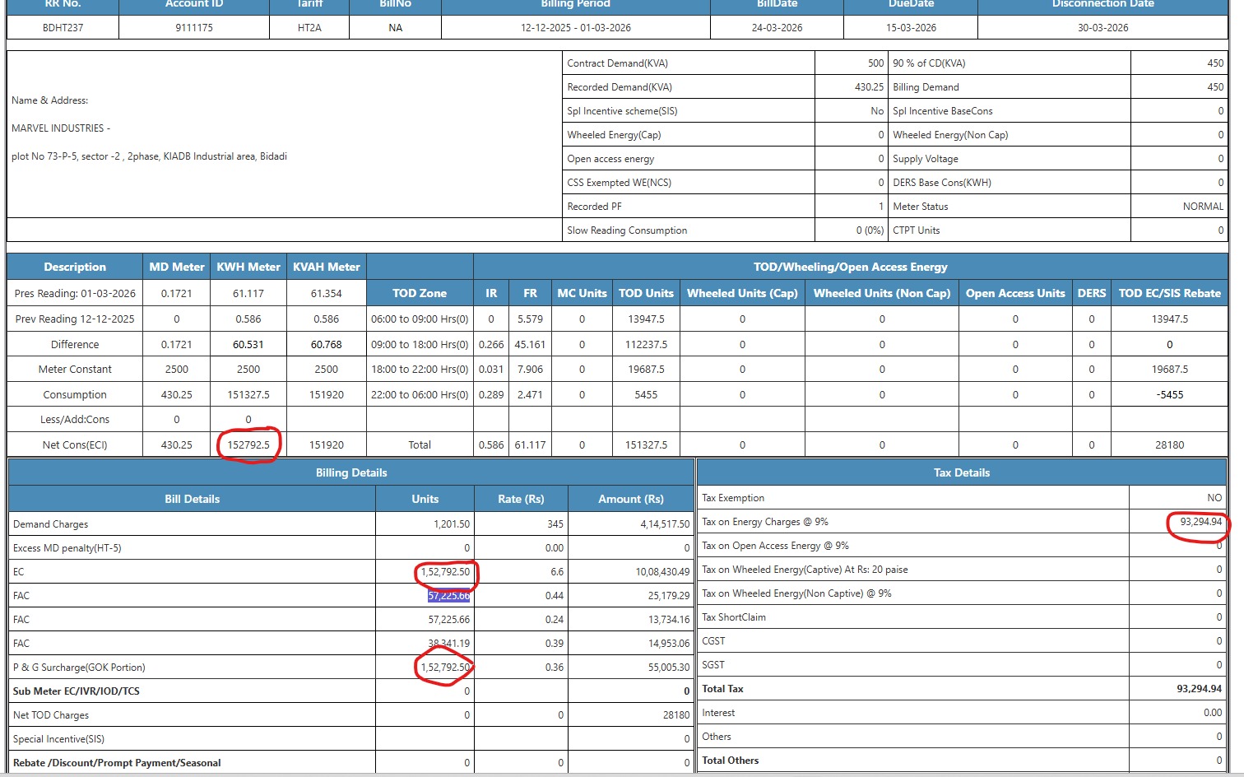Screen dimensions: 1244x777
Task: Click the TOD Zone column header
Action: tap(420, 293)
